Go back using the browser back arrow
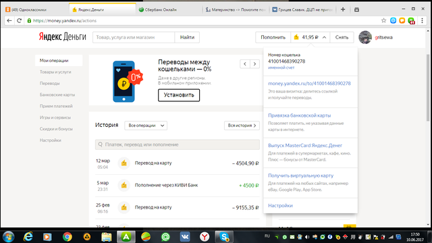This screenshot has height=243, width=432. 9,20
